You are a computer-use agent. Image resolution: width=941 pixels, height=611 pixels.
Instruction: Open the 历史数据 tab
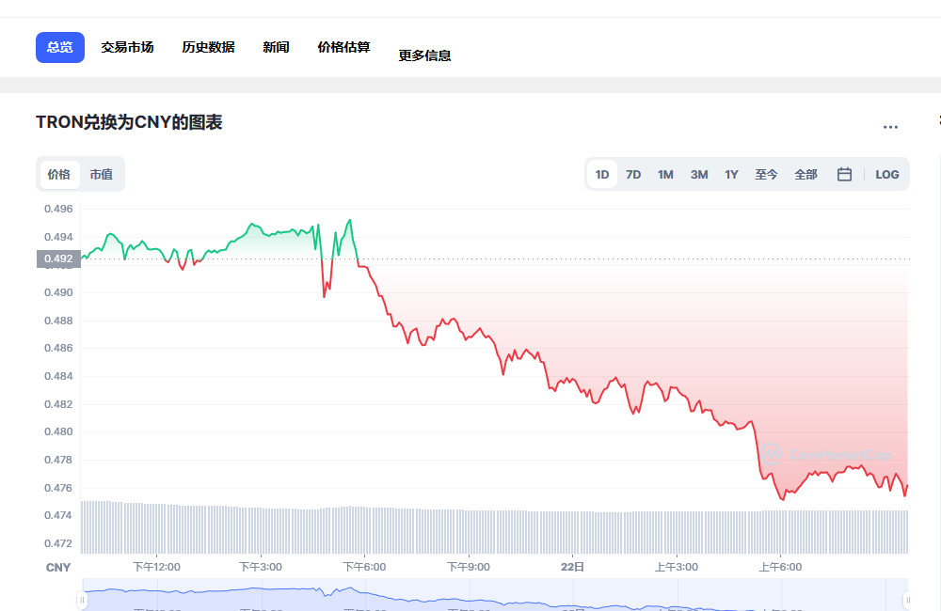point(208,47)
